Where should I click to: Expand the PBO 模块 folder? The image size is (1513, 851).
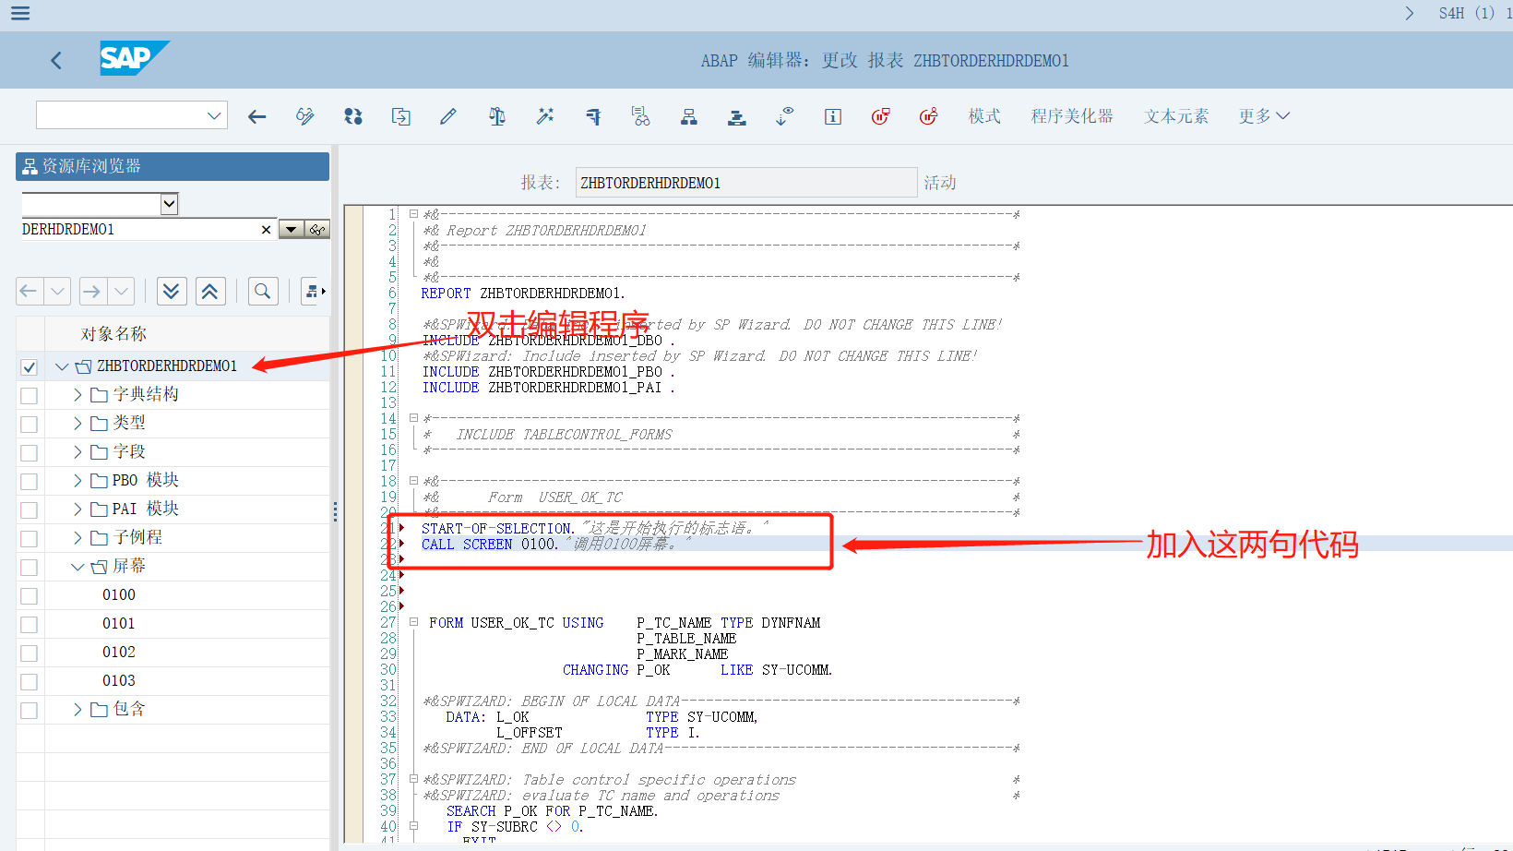click(77, 481)
